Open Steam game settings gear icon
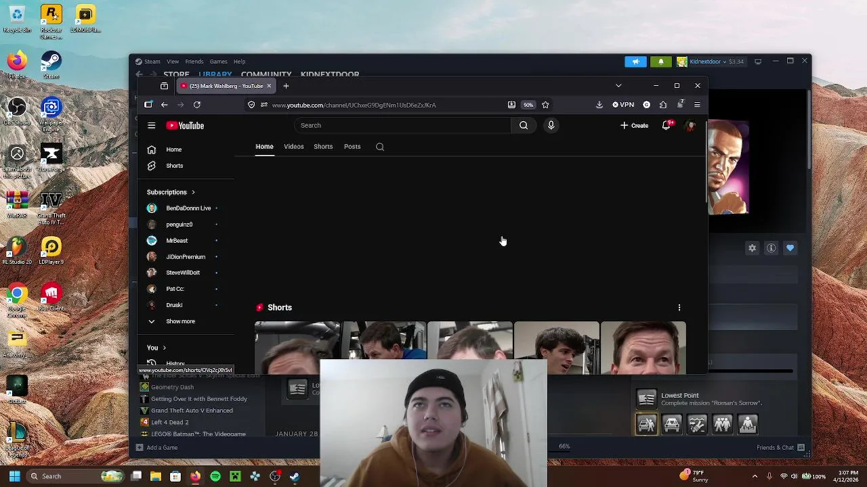 752,248
